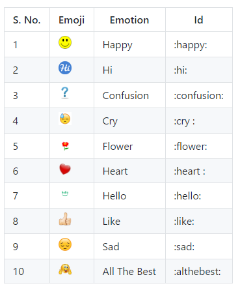
Task: Click the :althebest: id text
Action: (197, 272)
